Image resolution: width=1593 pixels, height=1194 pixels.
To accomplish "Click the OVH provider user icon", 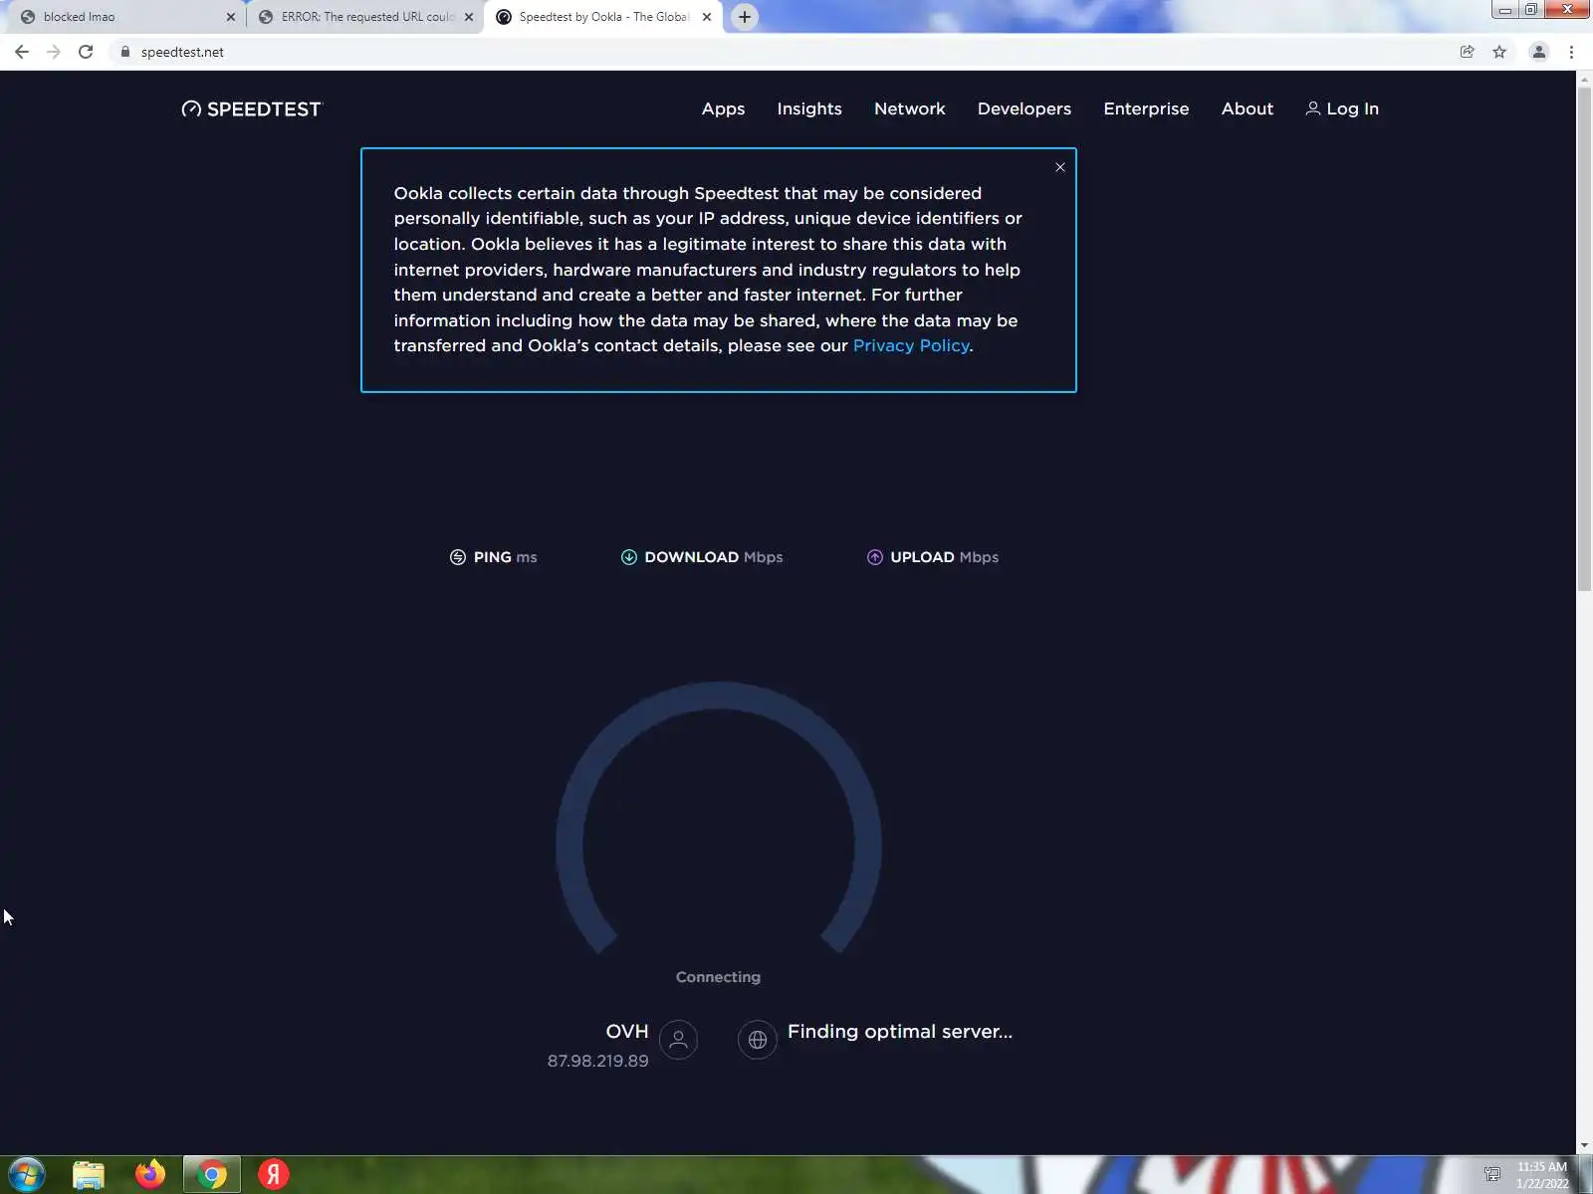I will click(679, 1040).
